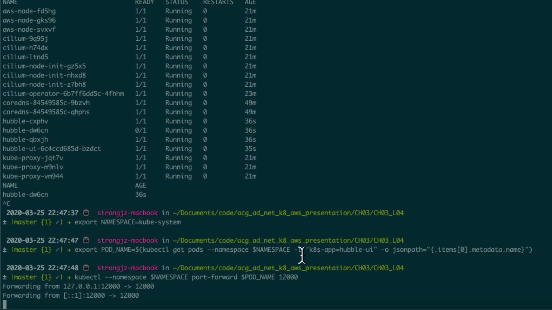
Task: Click the path text on the 22:47:37 prompt line
Action: click(x=288, y=213)
